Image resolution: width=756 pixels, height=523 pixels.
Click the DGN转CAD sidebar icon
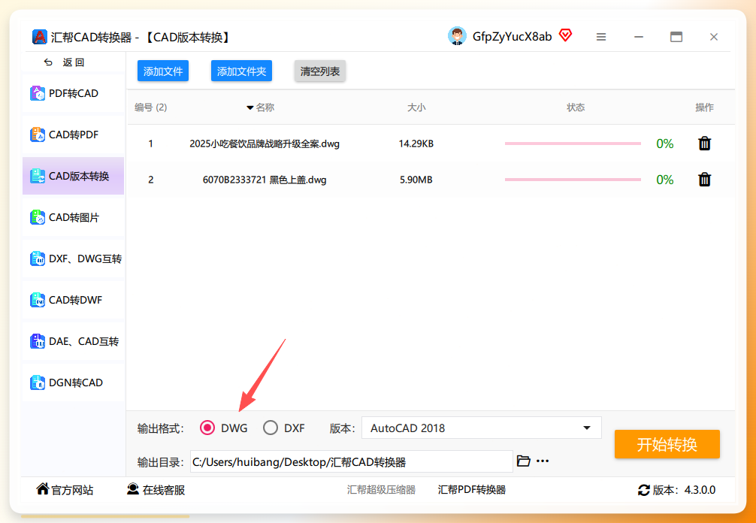(x=38, y=382)
